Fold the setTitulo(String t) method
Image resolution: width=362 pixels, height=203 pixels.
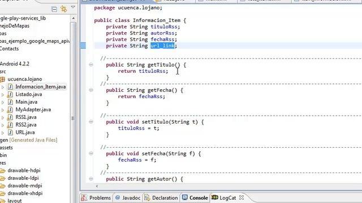[x=91, y=122]
